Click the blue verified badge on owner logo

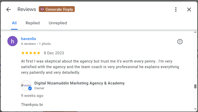coord(30,89)
